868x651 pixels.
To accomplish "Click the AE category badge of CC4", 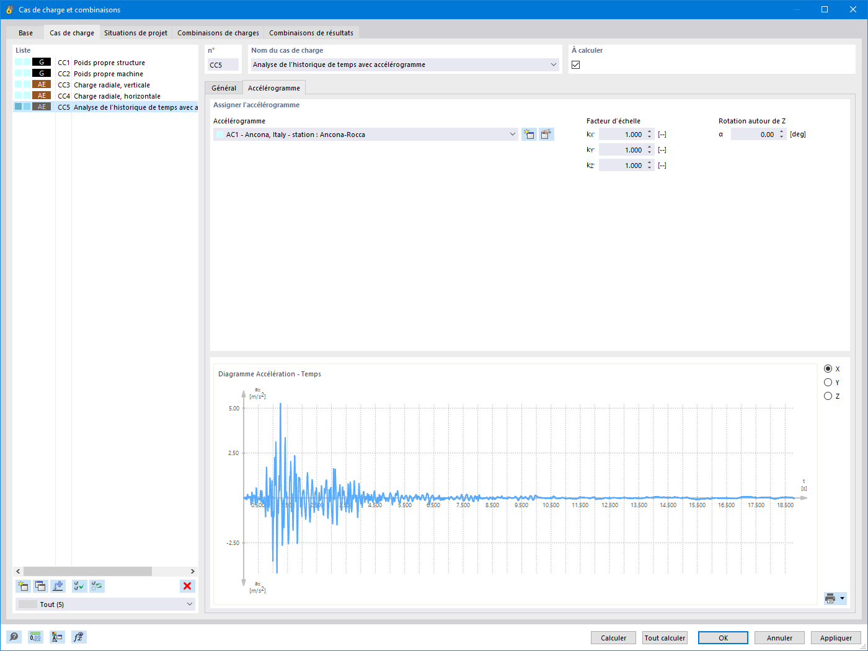I will (x=42, y=95).
